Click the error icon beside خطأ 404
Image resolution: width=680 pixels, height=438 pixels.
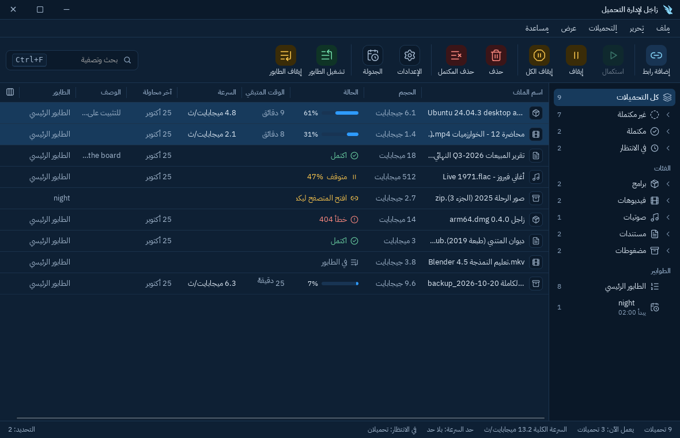point(354,220)
